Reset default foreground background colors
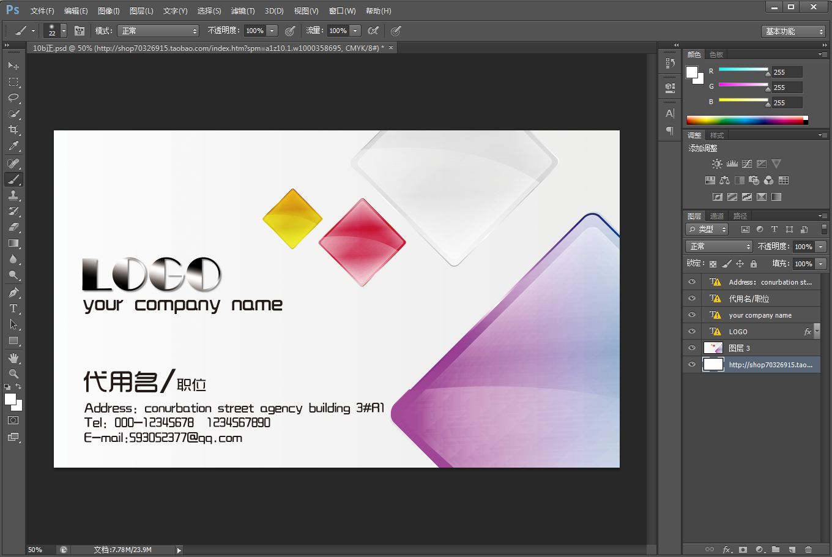This screenshot has width=832, height=557. coord(7,387)
